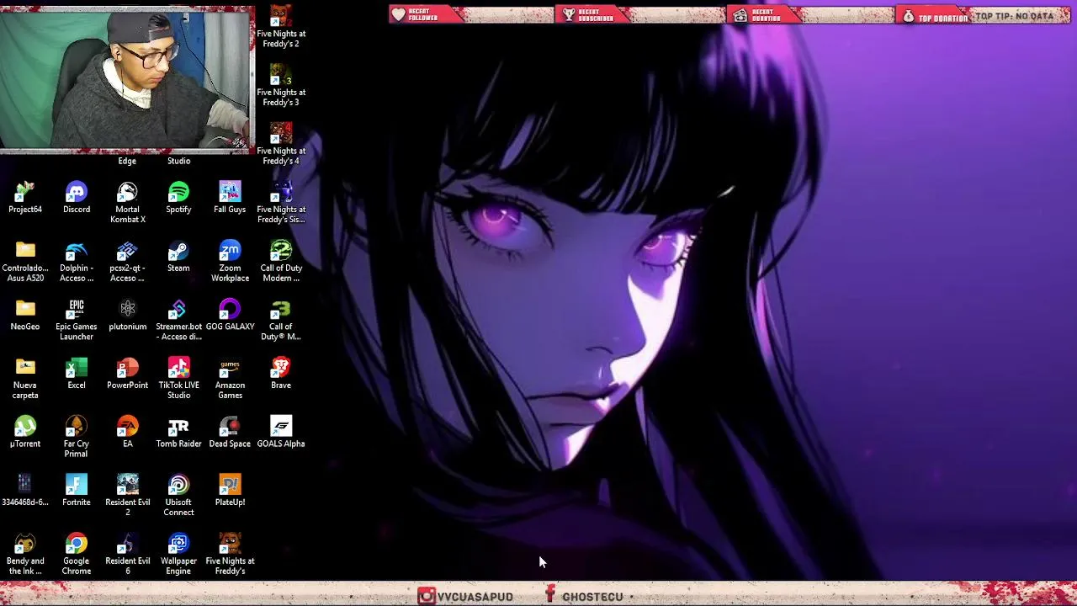Open the Discord desktop shortcut

point(77,199)
